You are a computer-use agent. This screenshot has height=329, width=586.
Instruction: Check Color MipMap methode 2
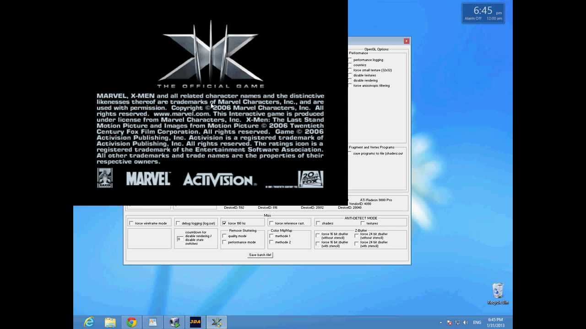tap(271, 242)
